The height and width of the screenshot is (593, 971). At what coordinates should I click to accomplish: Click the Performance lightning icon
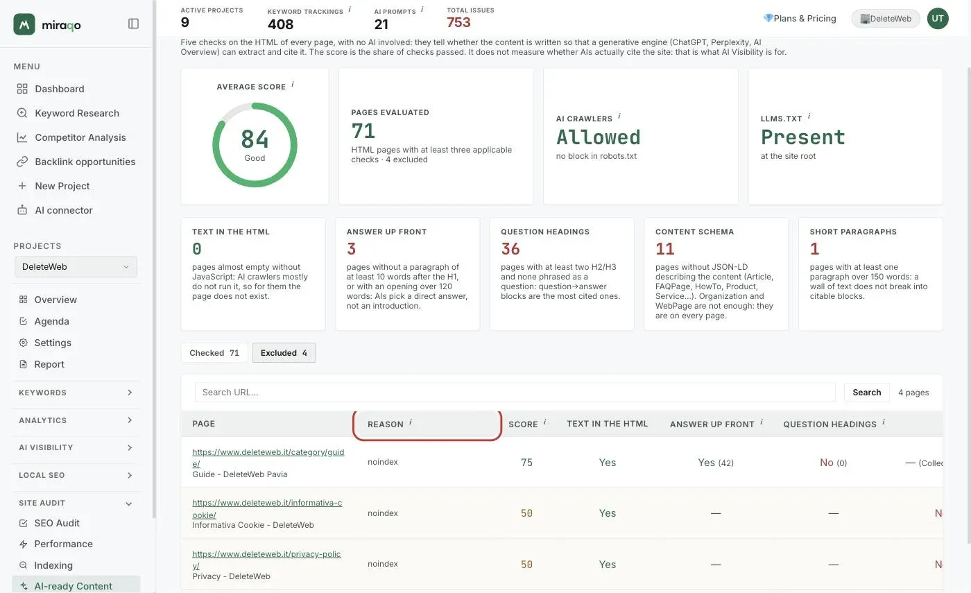click(24, 544)
